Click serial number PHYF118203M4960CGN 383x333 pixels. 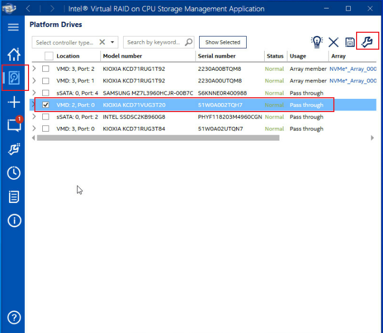pos(230,117)
